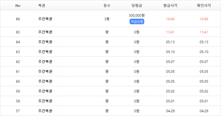Click confirm date 05.02 in row 59
221x116 pixels.
pyautogui.click(x=204, y=91)
